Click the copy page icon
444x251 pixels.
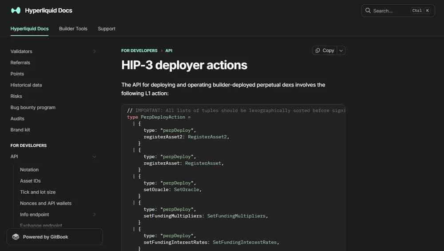318,51
